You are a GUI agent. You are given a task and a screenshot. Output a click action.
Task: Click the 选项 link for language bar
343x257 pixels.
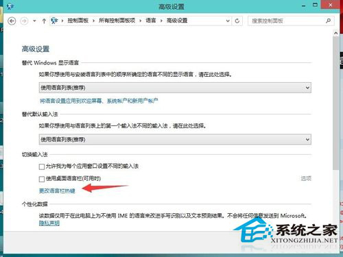click(306, 178)
